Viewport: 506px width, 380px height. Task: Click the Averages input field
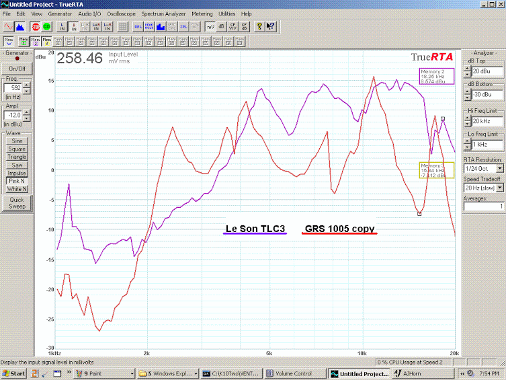coord(483,206)
